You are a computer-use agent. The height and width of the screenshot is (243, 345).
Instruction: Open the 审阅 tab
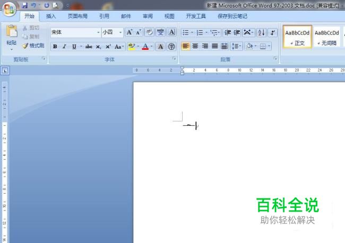point(148,16)
